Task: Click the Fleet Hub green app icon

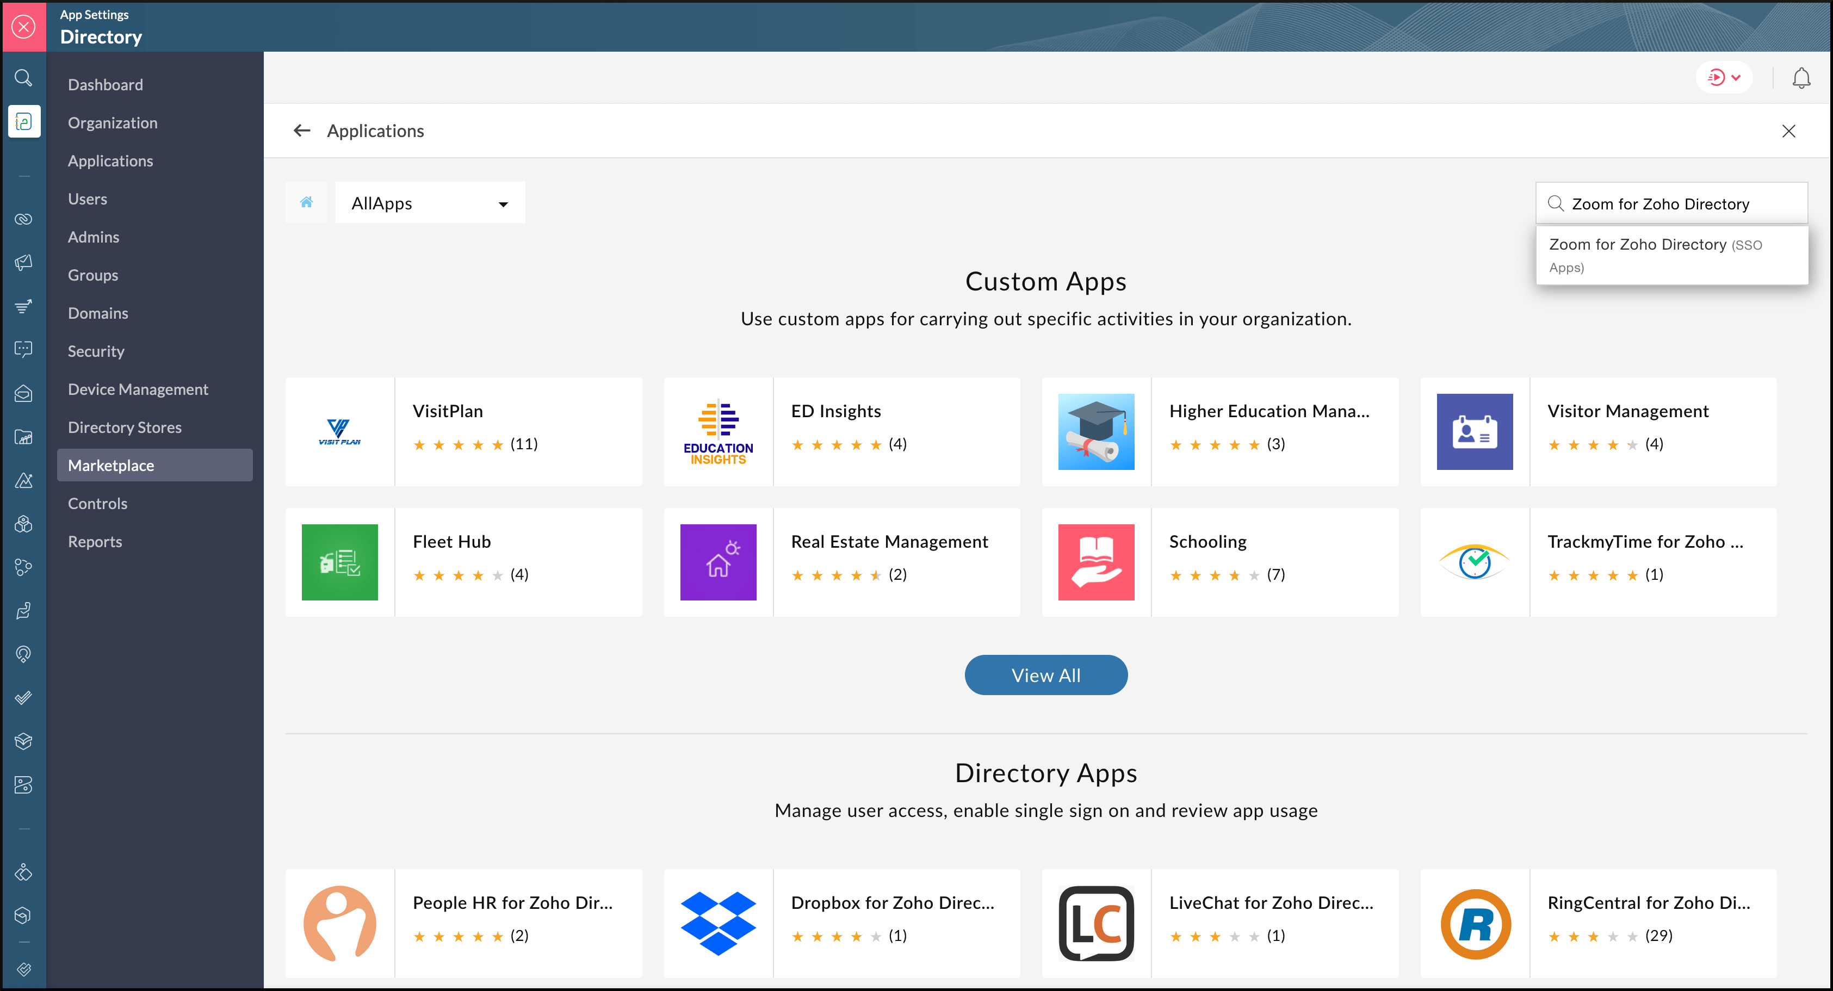Action: pos(339,562)
